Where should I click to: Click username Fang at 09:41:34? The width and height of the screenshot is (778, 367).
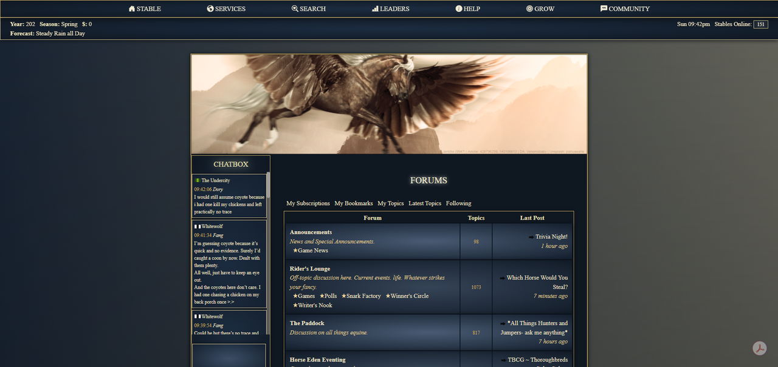(x=218, y=235)
